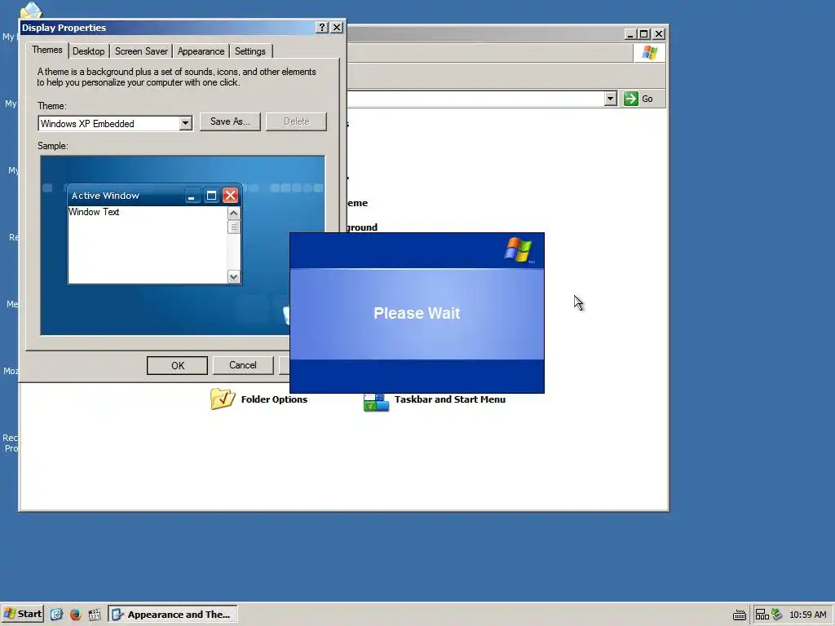Click the Firefox quick launch icon
This screenshot has height=626, width=835.
pos(76,615)
